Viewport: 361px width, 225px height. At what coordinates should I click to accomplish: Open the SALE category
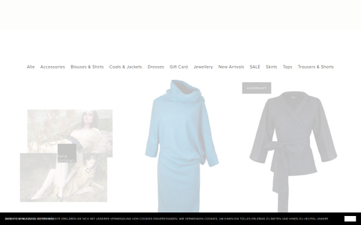pos(255,67)
